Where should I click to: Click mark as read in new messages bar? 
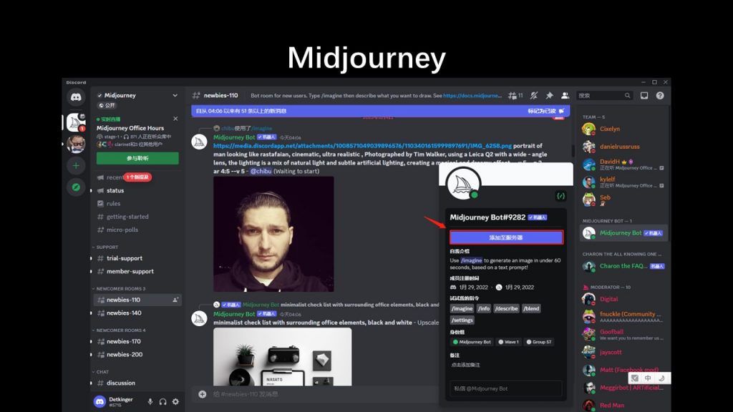546,111
